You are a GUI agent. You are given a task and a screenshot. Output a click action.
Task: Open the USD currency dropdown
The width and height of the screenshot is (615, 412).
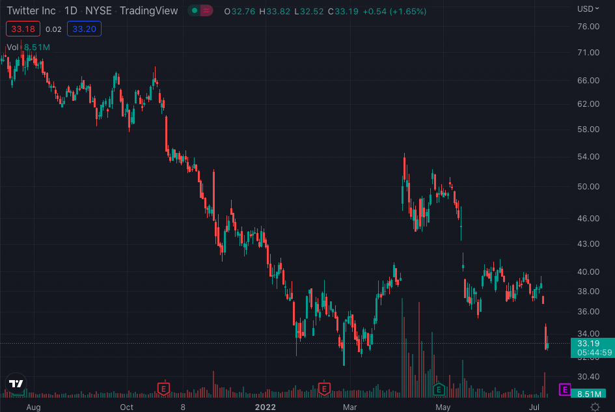pyautogui.click(x=588, y=8)
